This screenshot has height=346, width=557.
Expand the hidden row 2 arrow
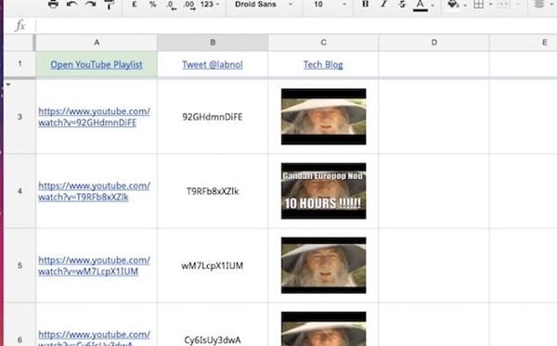click(x=7, y=84)
